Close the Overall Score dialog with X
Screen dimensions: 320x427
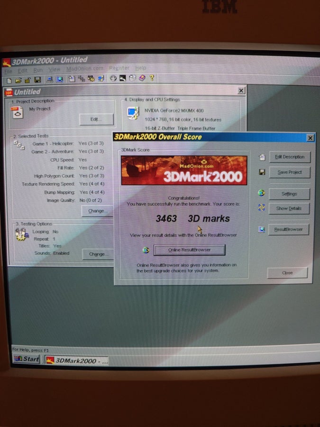tap(310, 138)
